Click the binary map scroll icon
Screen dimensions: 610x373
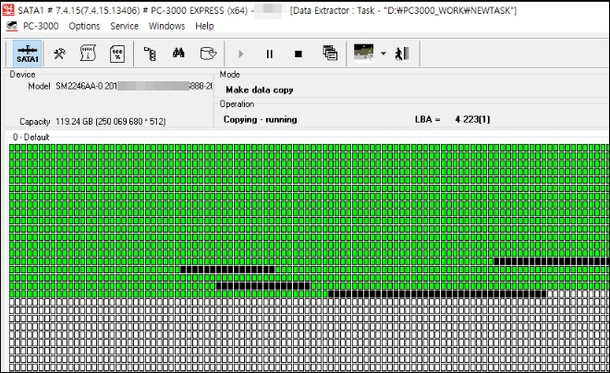coord(88,54)
